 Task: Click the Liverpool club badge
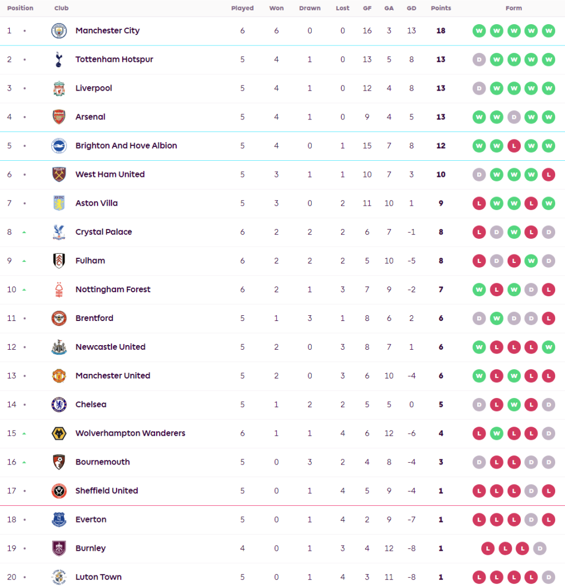(x=59, y=88)
